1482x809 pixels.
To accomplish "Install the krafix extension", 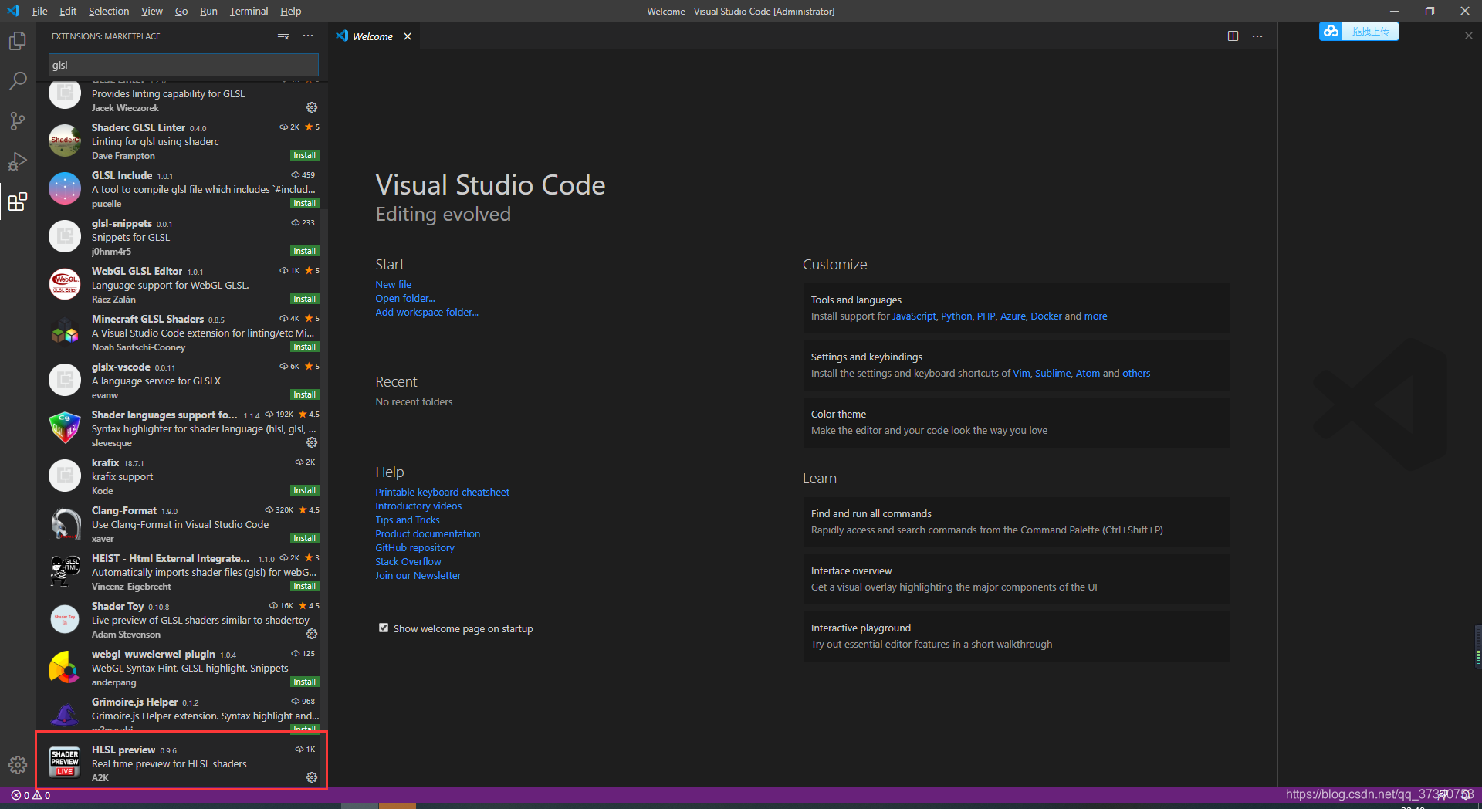I will click(304, 490).
